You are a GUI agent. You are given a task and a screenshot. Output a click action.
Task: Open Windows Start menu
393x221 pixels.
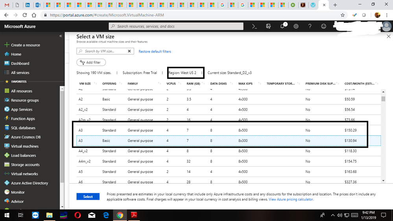click(x=7, y=215)
